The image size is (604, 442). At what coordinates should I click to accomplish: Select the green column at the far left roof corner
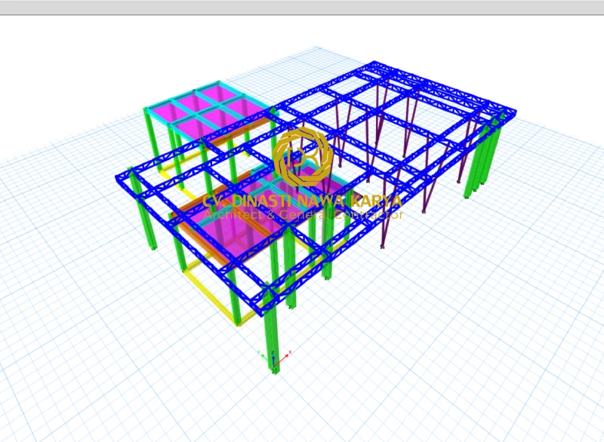(143, 209)
